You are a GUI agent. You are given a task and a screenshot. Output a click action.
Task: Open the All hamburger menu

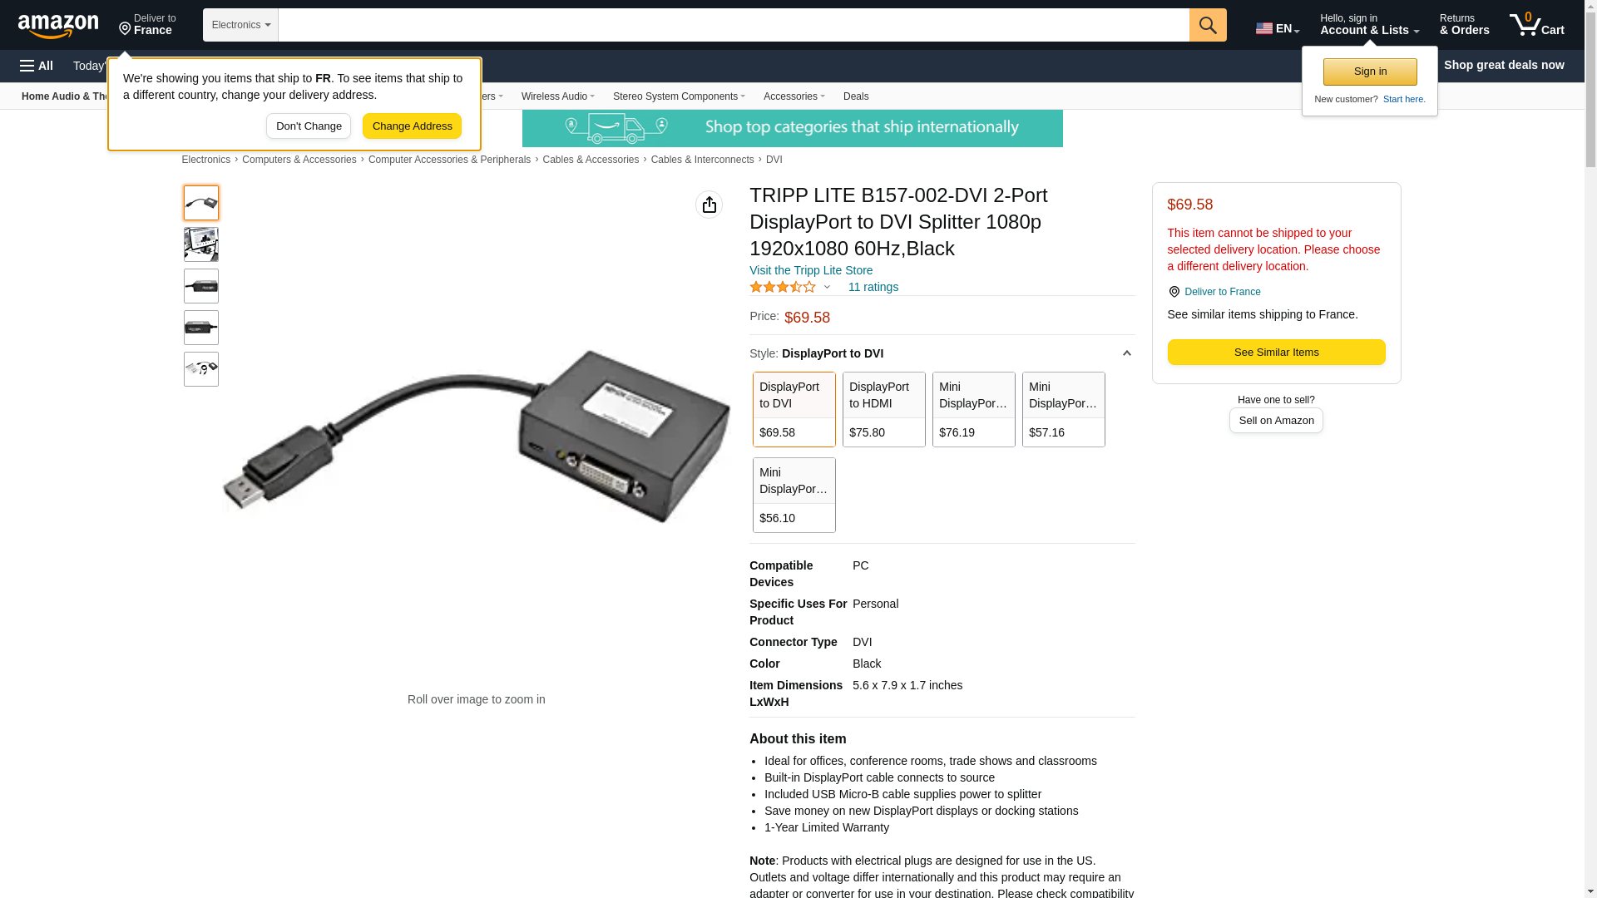point(37,66)
